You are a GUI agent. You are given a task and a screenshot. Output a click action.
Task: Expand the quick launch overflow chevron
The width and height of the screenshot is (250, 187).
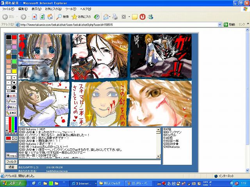(64, 182)
